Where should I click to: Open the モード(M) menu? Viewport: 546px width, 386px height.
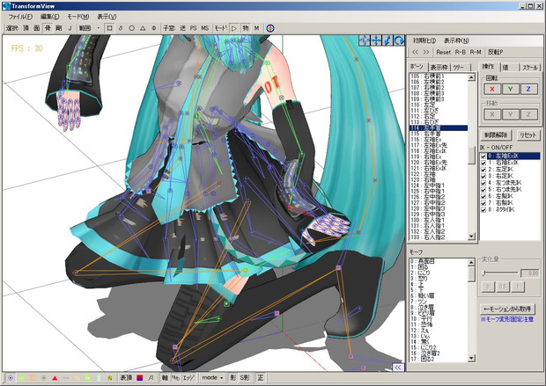coord(78,17)
